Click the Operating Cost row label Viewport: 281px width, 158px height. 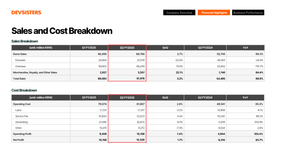tap(22, 104)
